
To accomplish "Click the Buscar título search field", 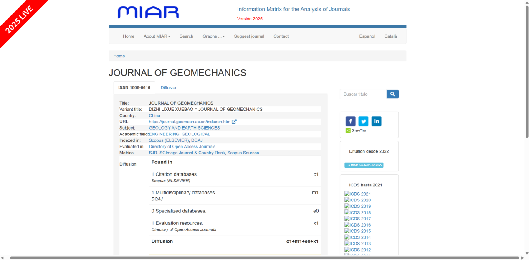I will pos(363,94).
